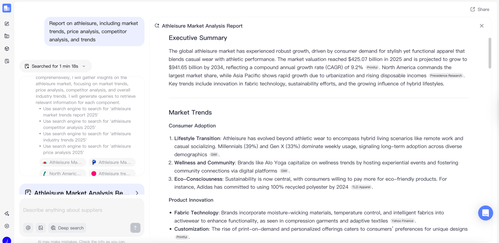499x243 pixels.
Task: Open the chat history icon in the sidebar
Action: 7,61
